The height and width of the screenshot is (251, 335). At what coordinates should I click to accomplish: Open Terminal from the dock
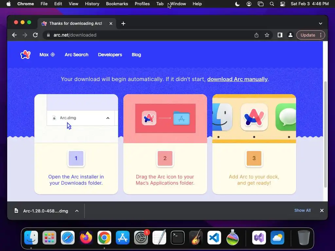(178, 238)
